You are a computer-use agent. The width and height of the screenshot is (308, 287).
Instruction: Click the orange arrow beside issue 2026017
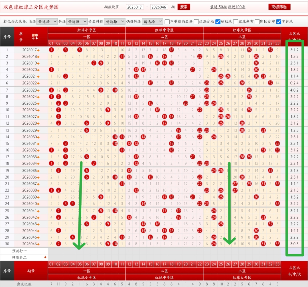click(x=38, y=50)
